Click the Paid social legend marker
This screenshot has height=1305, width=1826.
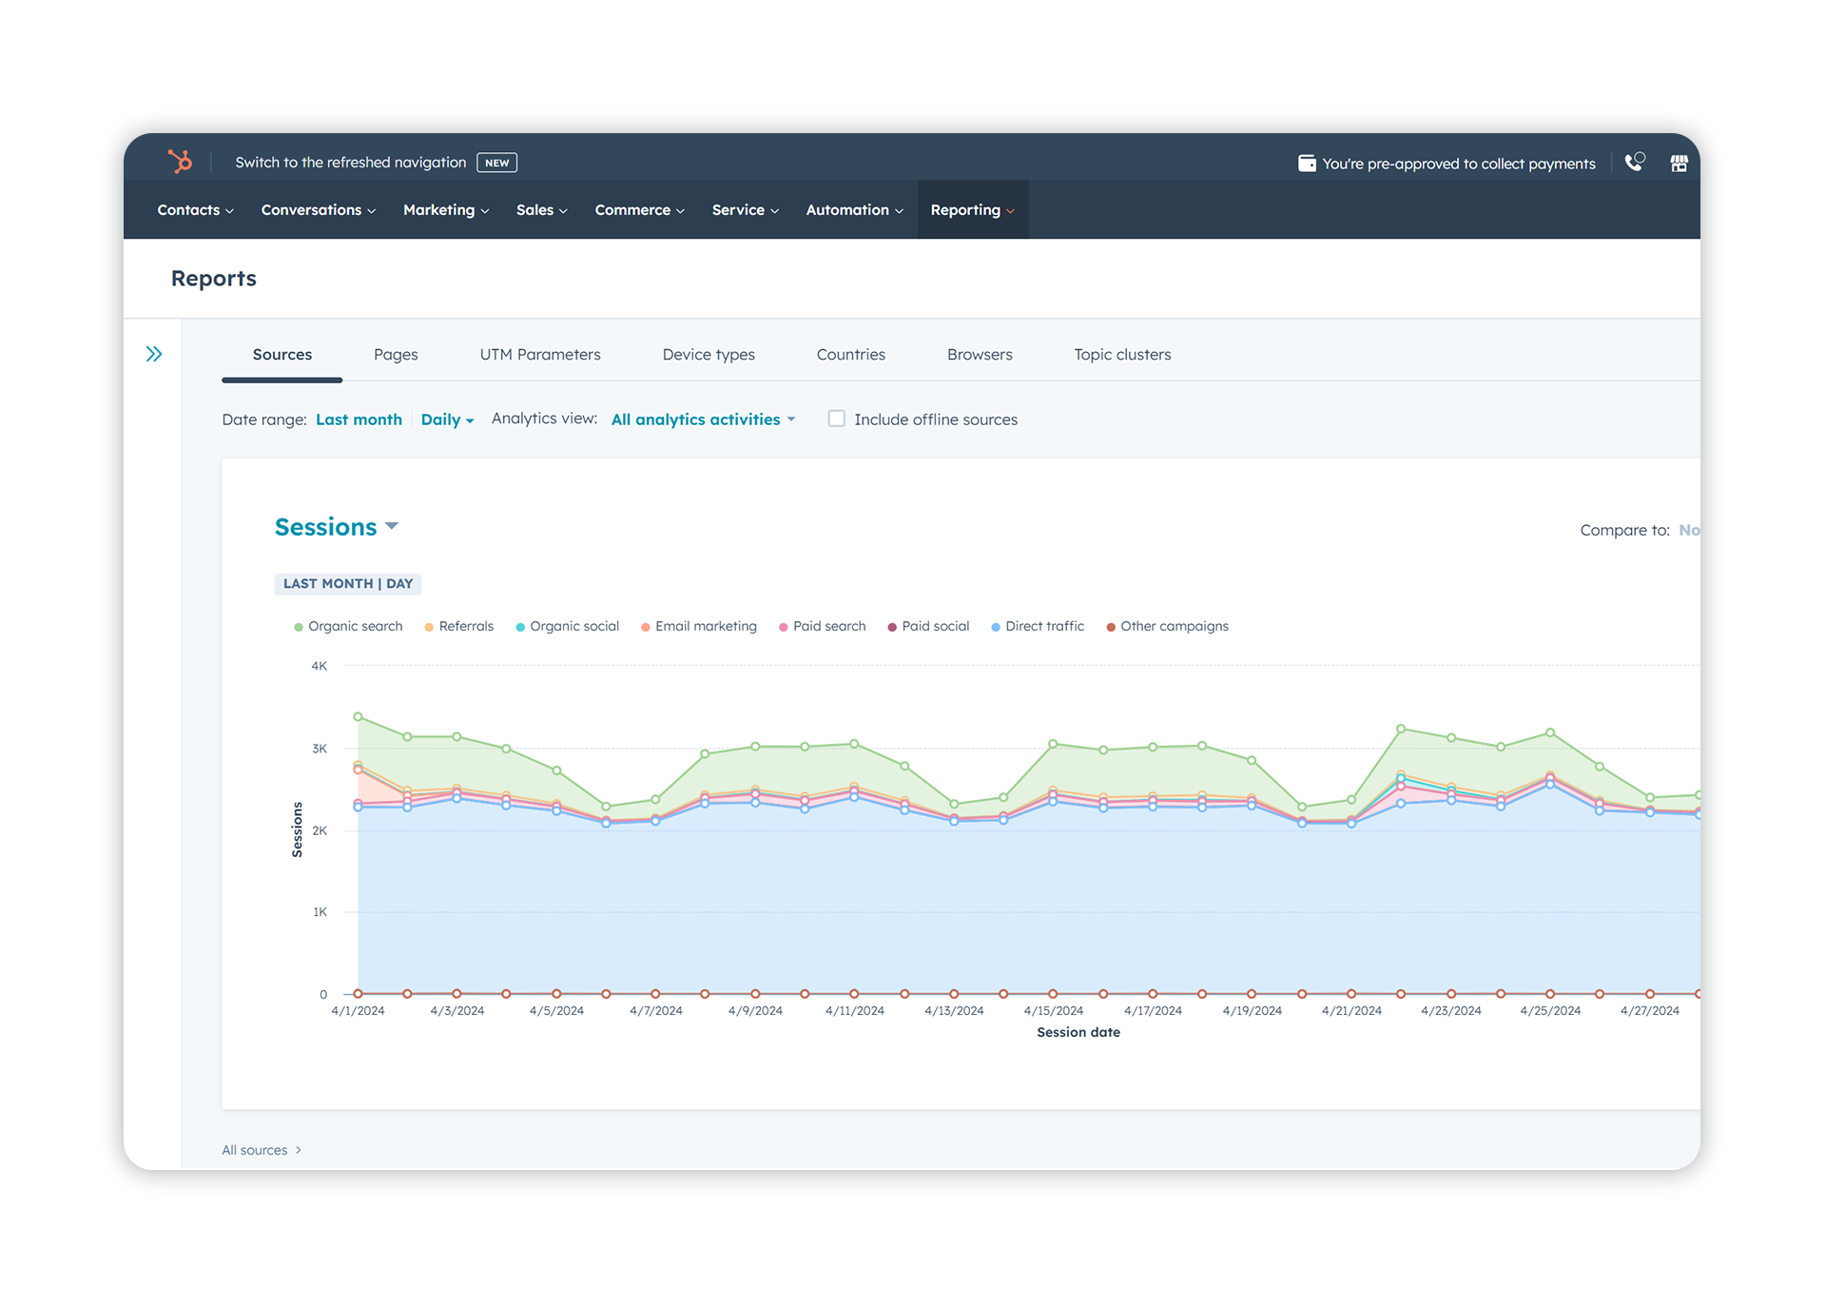891,626
